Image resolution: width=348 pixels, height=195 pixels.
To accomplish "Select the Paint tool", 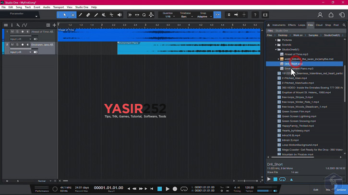I will click(96, 15).
